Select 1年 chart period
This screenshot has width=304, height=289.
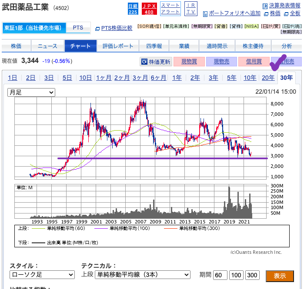pyautogui.click(x=177, y=78)
